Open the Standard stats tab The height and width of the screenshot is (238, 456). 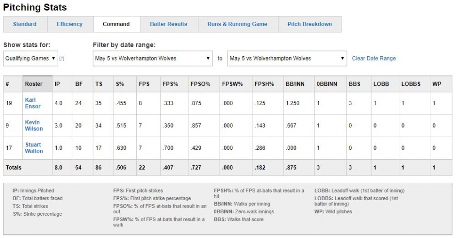[25, 24]
